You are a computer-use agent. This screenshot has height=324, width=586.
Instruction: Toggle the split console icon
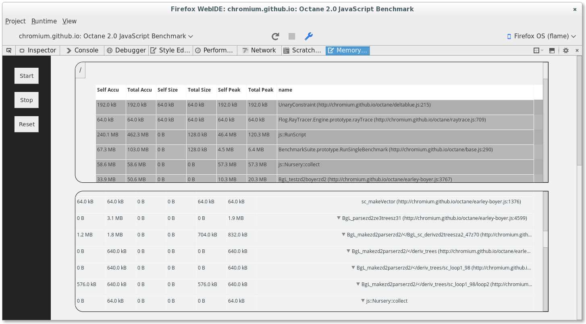552,50
